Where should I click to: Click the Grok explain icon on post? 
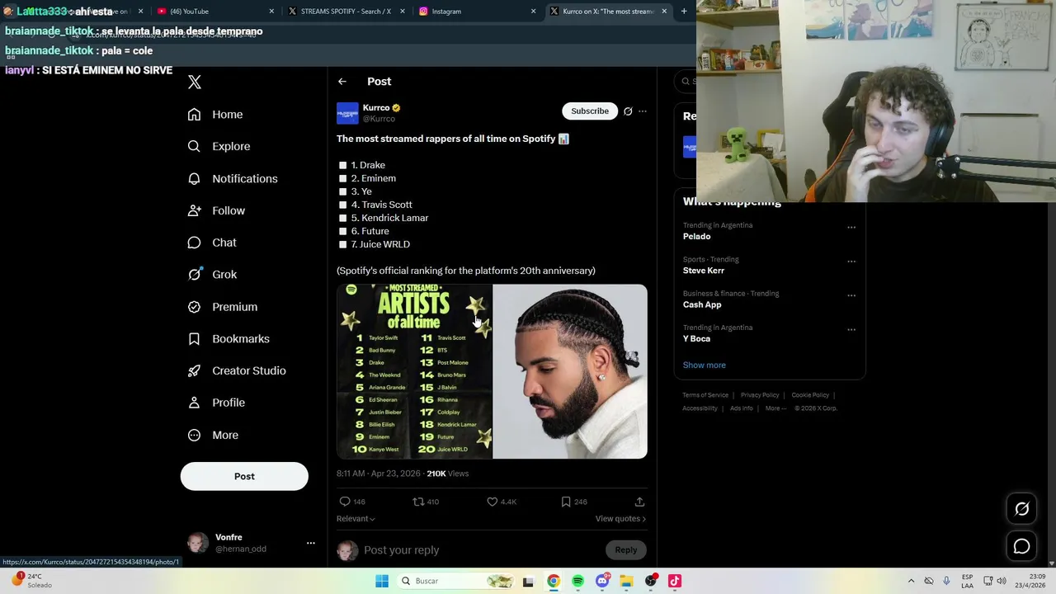click(x=628, y=111)
